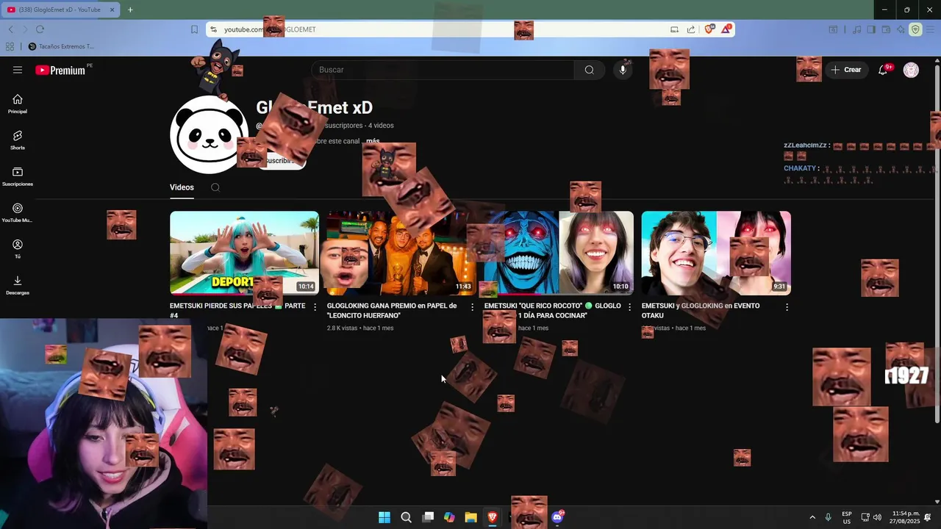Open Leo AI assistant toolbar icon
The image size is (941, 529).
901,29
